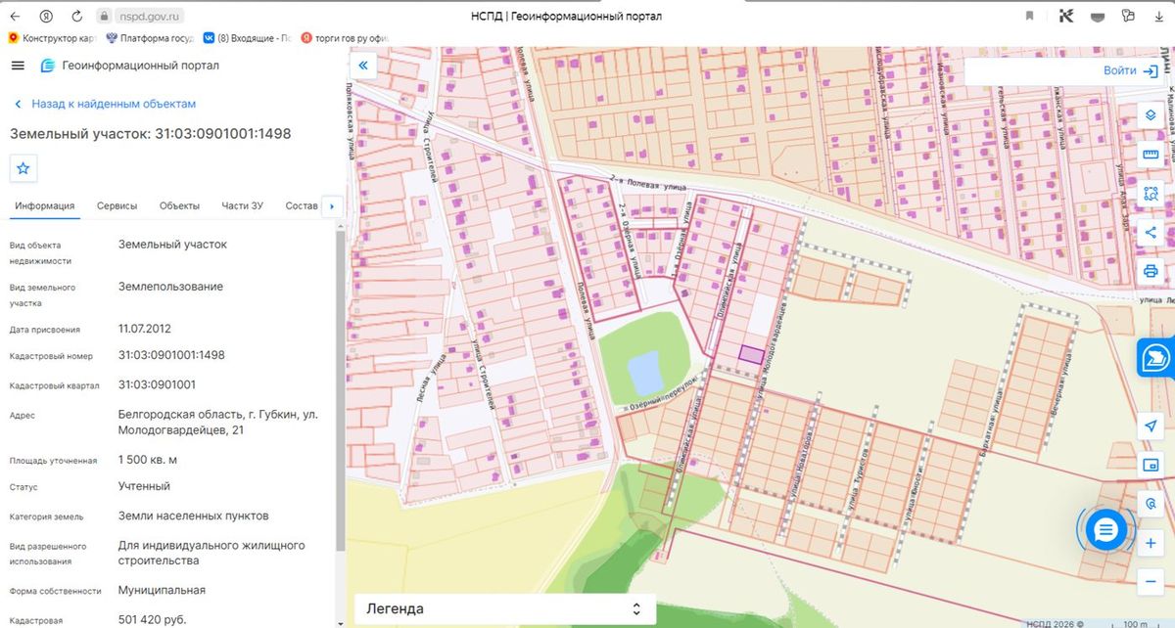Reload the page in browser toolbar

pyautogui.click(x=75, y=17)
